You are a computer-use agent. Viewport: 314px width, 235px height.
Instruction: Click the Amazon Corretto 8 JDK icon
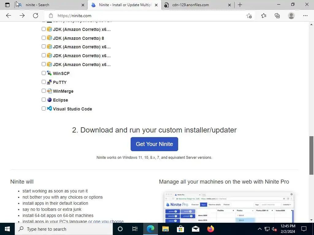coord(49,38)
